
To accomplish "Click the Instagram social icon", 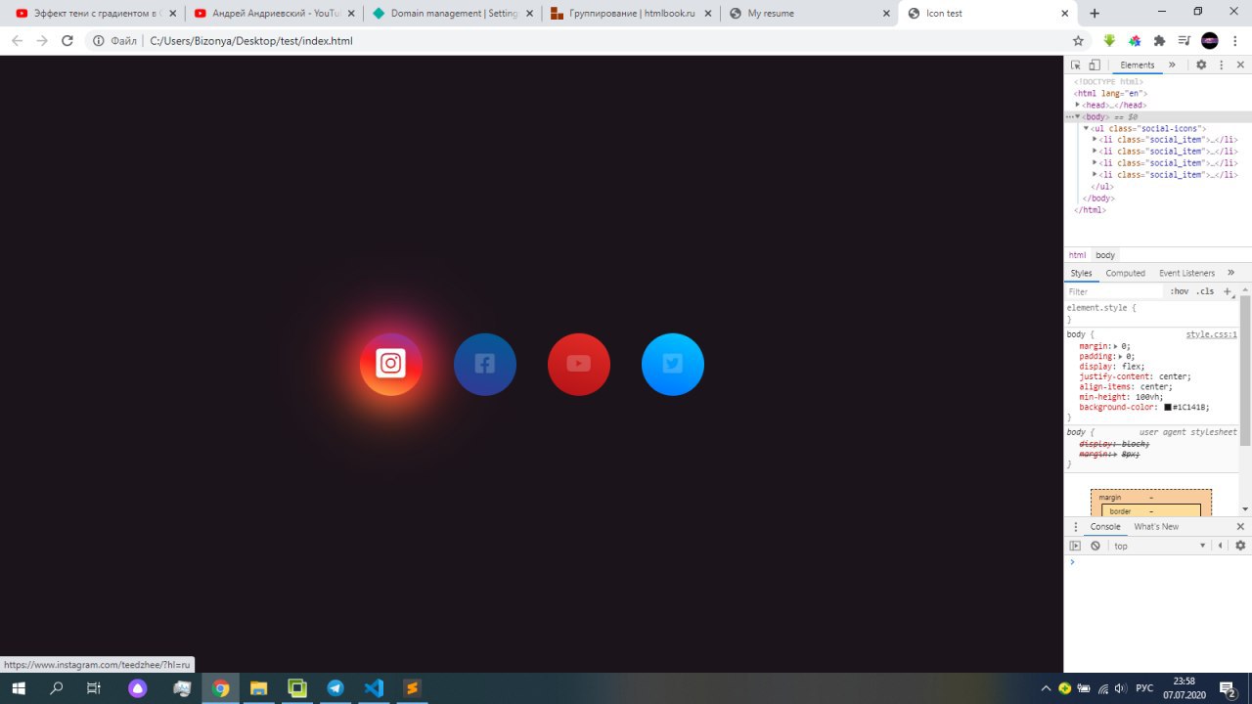I will coord(391,364).
